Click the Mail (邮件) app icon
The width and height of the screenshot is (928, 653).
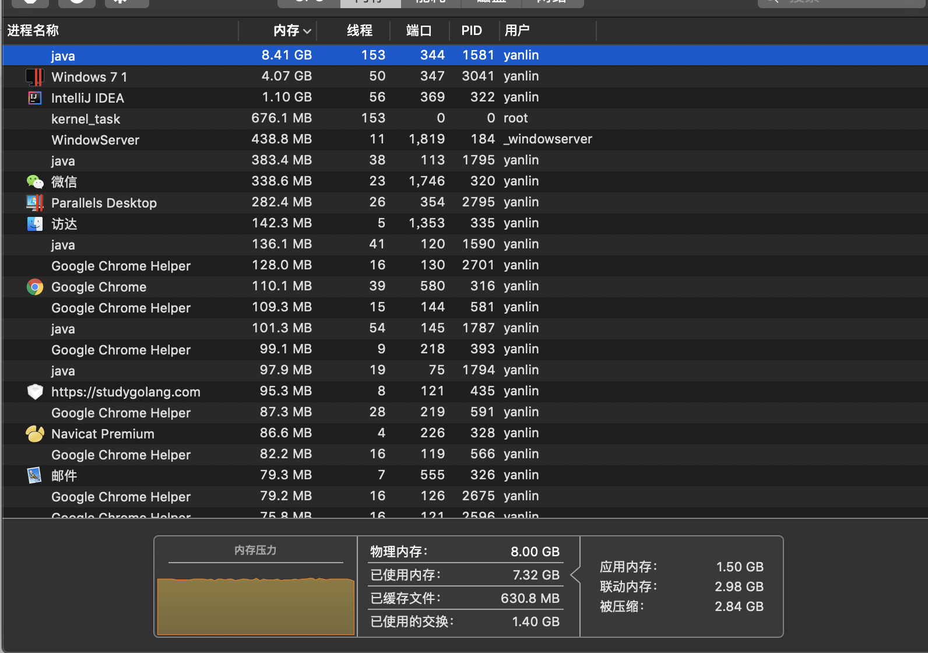point(35,476)
